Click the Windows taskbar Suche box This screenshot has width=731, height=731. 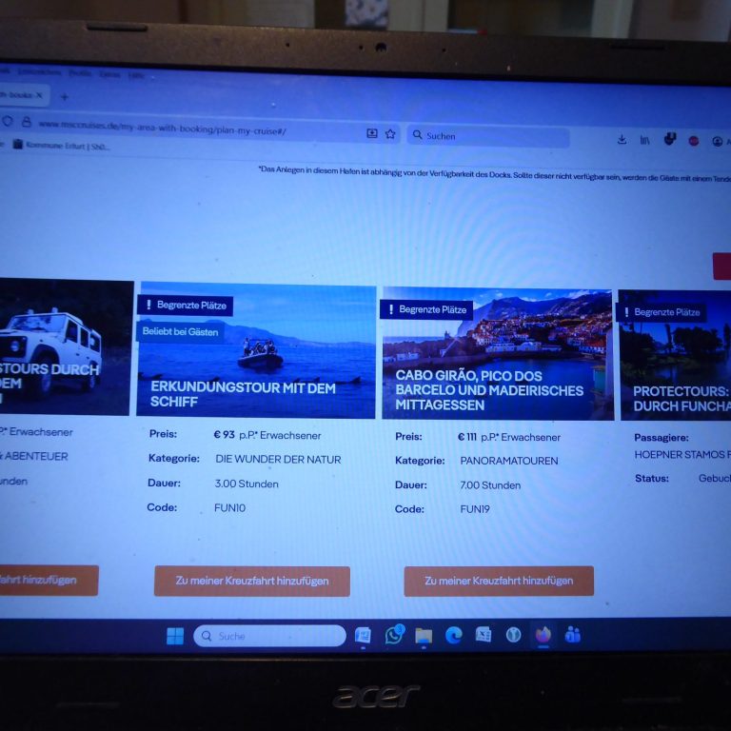tap(269, 636)
